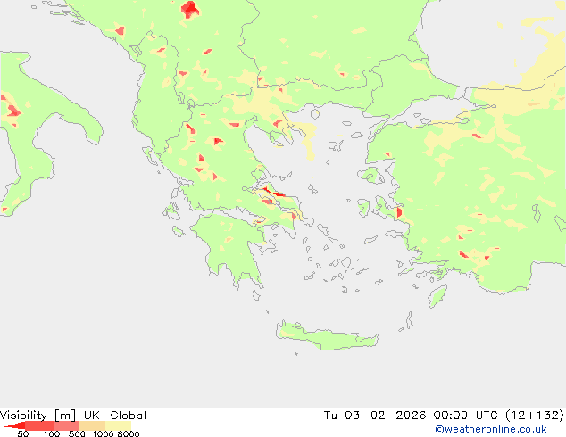Click the legend value label '8000'
The image size is (566, 437).
[x=129, y=433]
